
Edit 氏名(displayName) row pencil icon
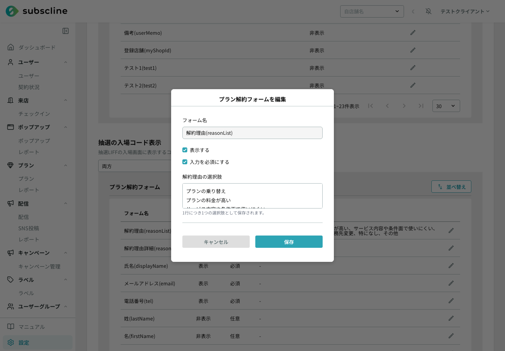point(451,266)
